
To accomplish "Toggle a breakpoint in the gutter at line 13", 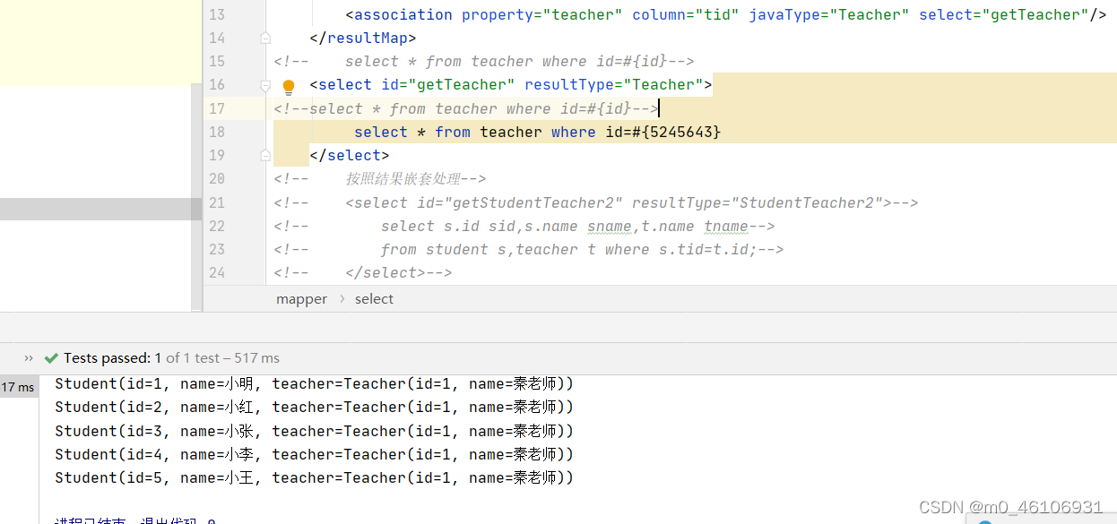I will 242,14.
